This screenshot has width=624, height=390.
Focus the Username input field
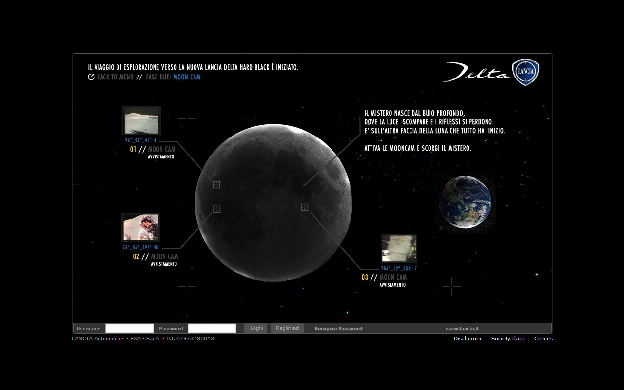[130, 328]
